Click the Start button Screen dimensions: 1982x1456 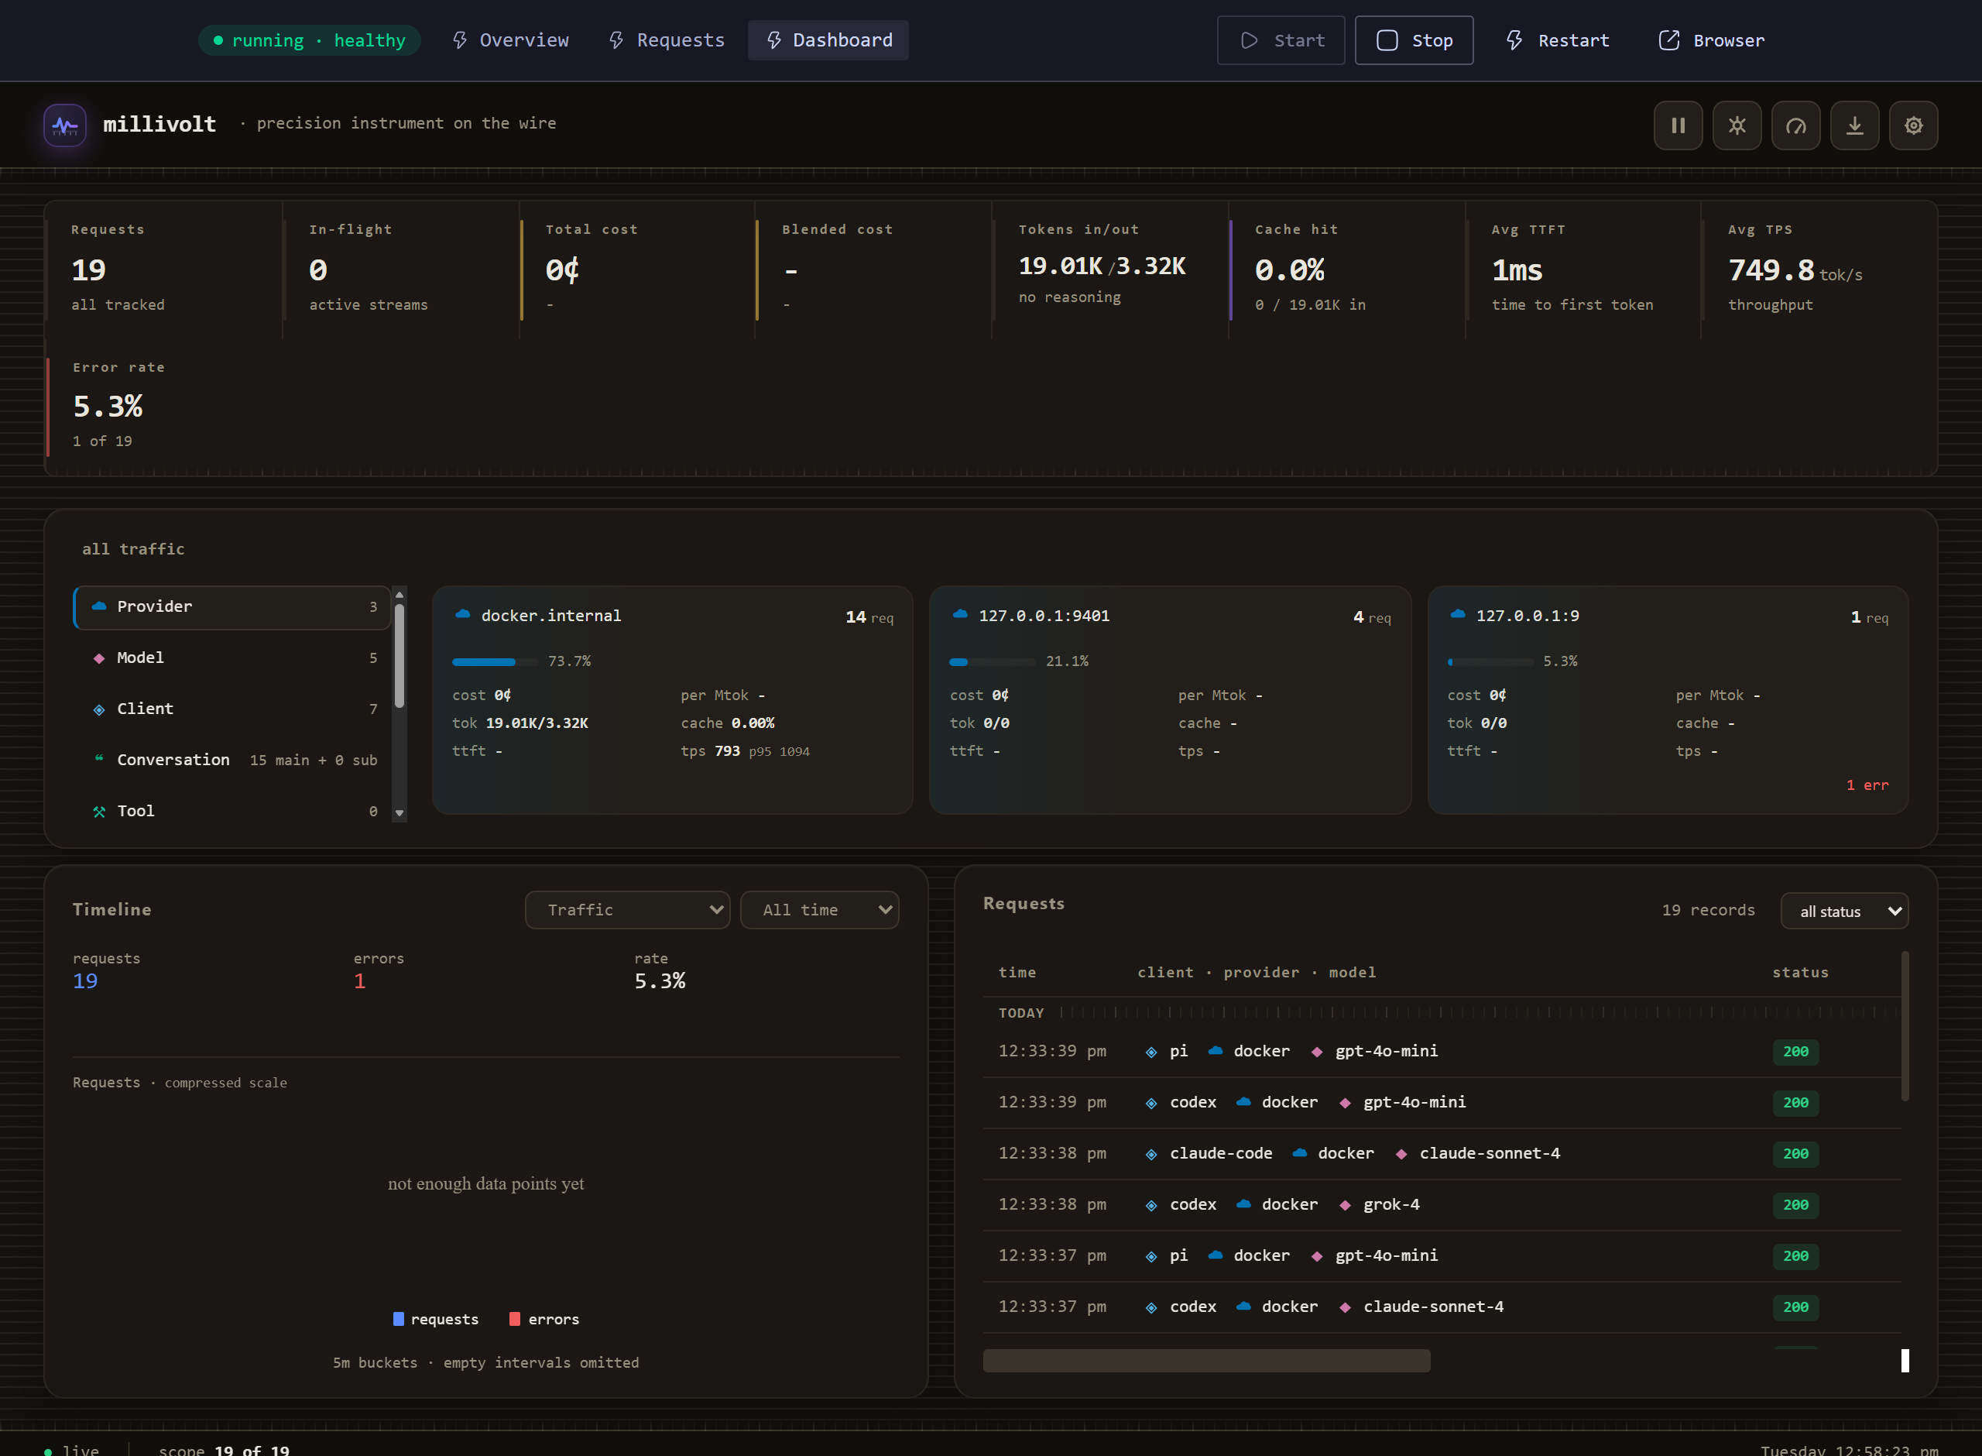pos(1281,40)
